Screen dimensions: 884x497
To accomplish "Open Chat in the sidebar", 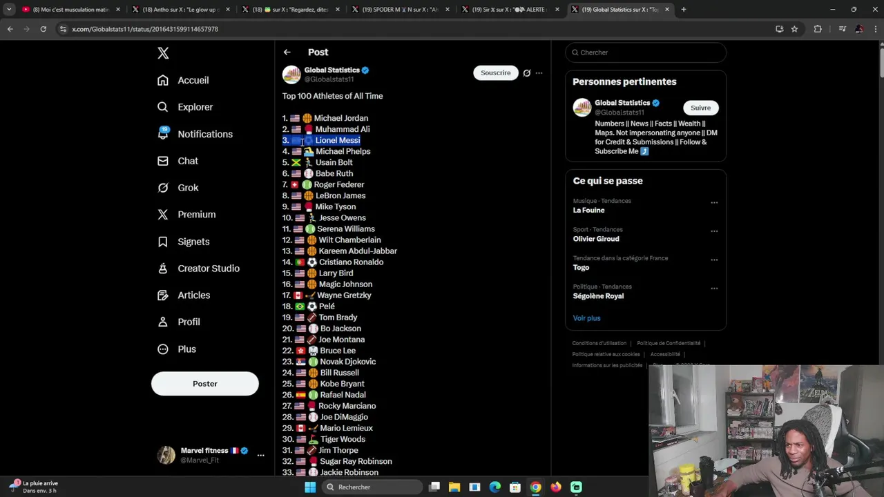I will coord(177,161).
